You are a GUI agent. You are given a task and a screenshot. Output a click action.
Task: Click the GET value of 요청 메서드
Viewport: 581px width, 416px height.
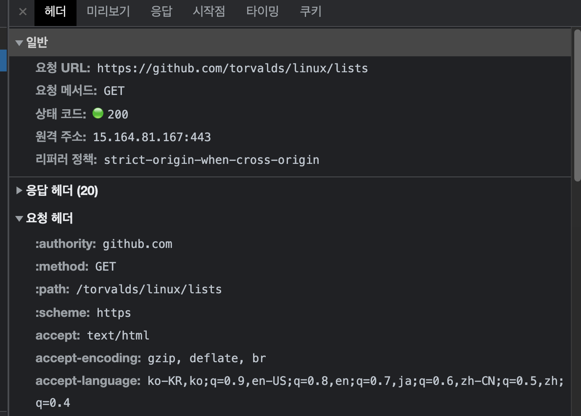pos(114,91)
